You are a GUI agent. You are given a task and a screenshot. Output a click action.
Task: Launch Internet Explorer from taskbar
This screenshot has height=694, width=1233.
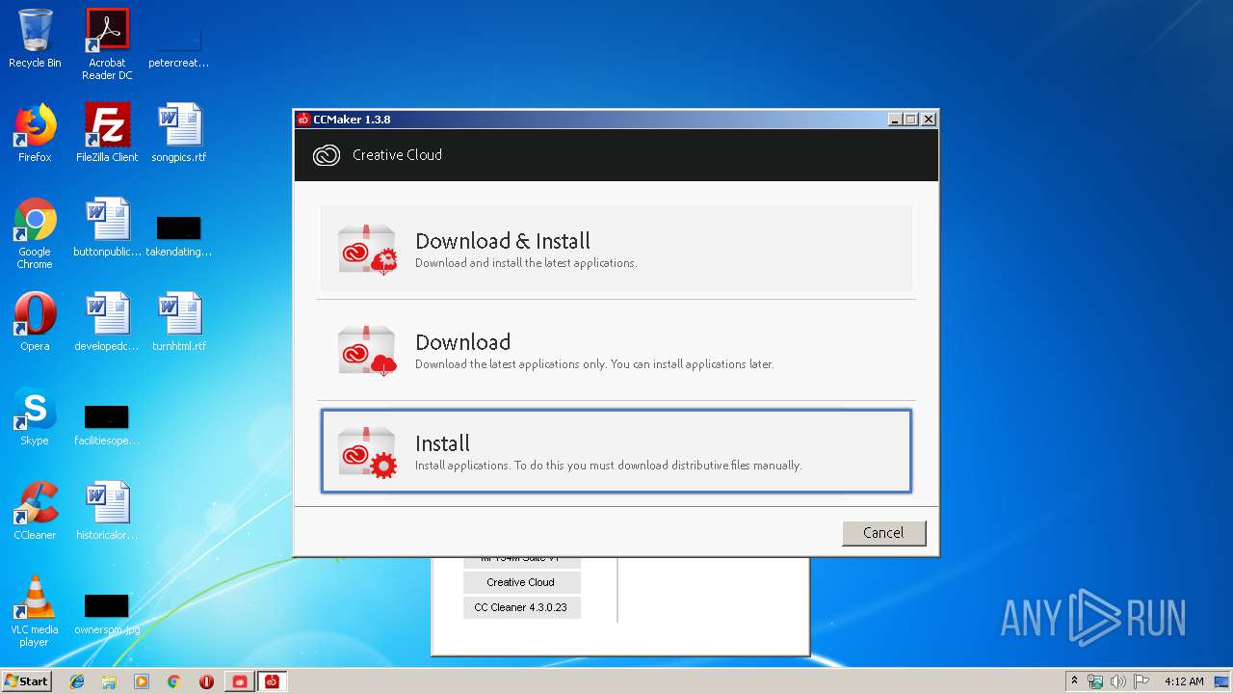point(77,681)
